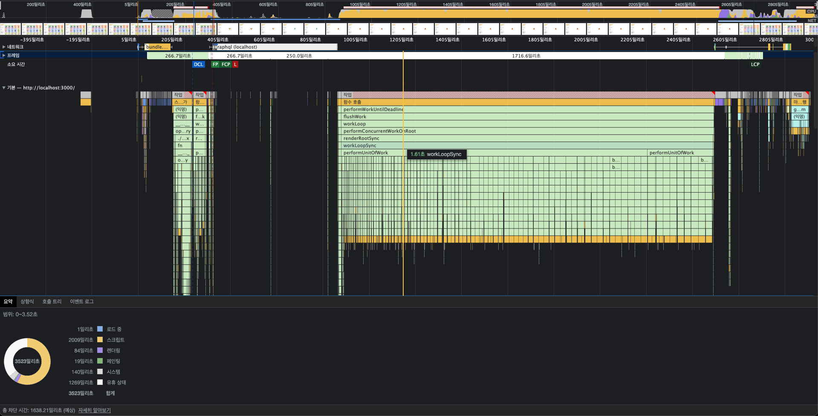Collapse the 기본 localhost:3000 main thread track

click(x=4, y=88)
